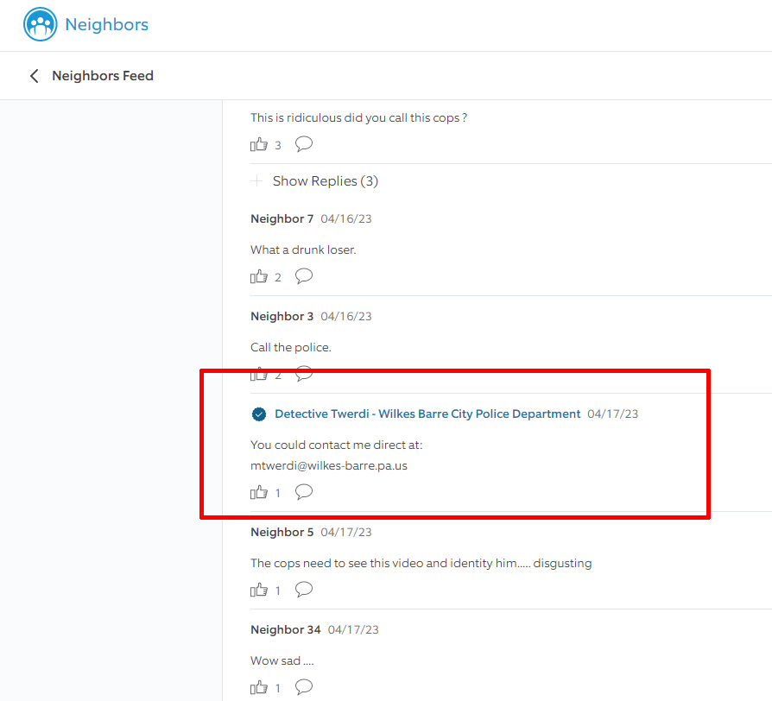This screenshot has width=772, height=701.
Task: Click the plus icon beside Show Replies
Action: [x=256, y=181]
